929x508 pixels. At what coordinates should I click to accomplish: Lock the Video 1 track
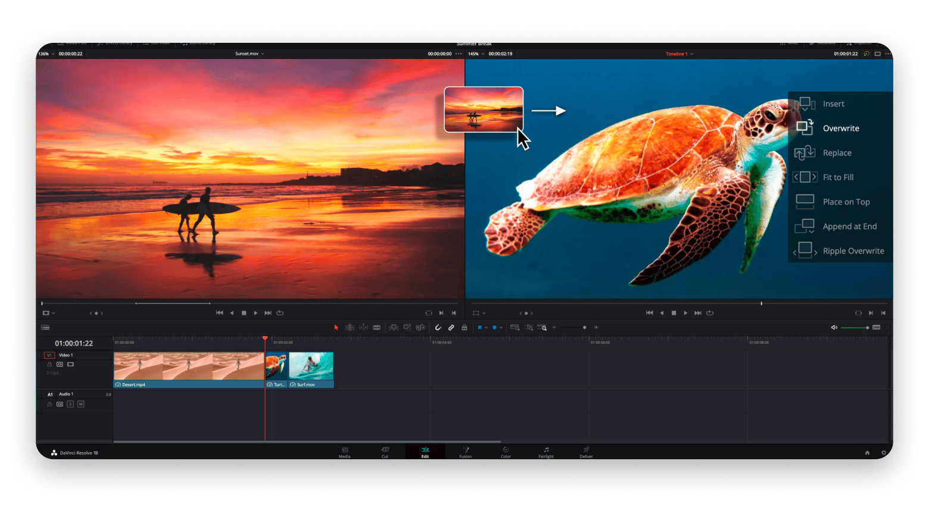tap(50, 364)
